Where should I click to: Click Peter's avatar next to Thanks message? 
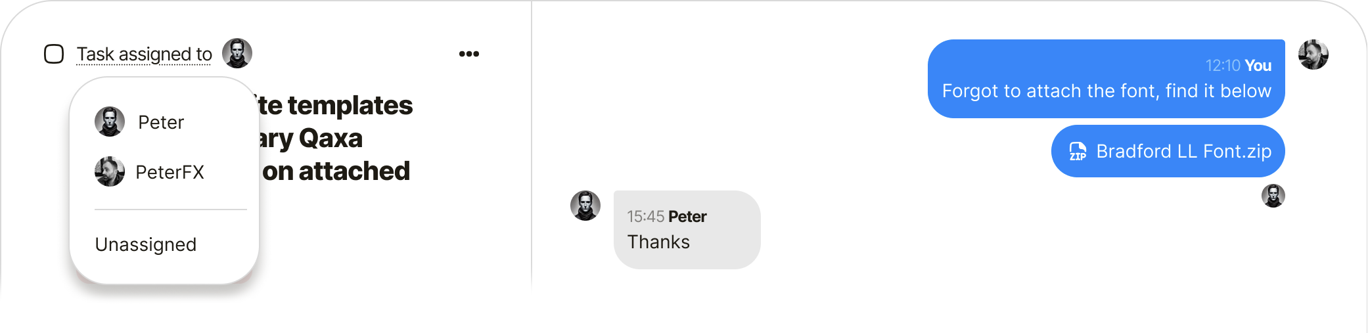[585, 206]
